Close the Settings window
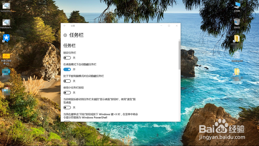 (177, 26)
